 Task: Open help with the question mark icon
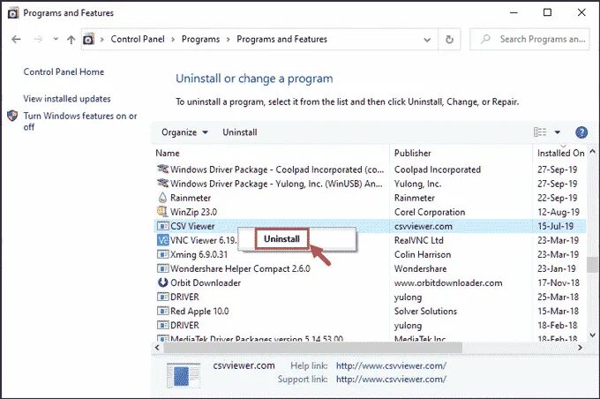(x=581, y=132)
